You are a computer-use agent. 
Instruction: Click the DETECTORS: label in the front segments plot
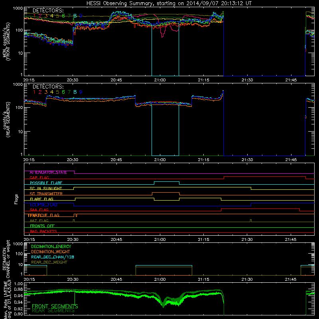(48, 10)
